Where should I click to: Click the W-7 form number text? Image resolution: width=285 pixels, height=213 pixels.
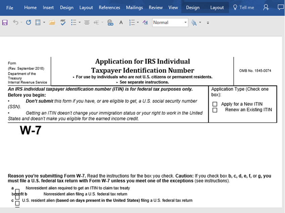(31, 130)
